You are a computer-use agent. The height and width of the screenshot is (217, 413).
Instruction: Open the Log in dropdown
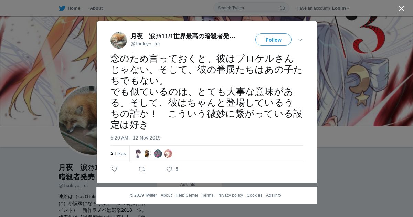341,8
